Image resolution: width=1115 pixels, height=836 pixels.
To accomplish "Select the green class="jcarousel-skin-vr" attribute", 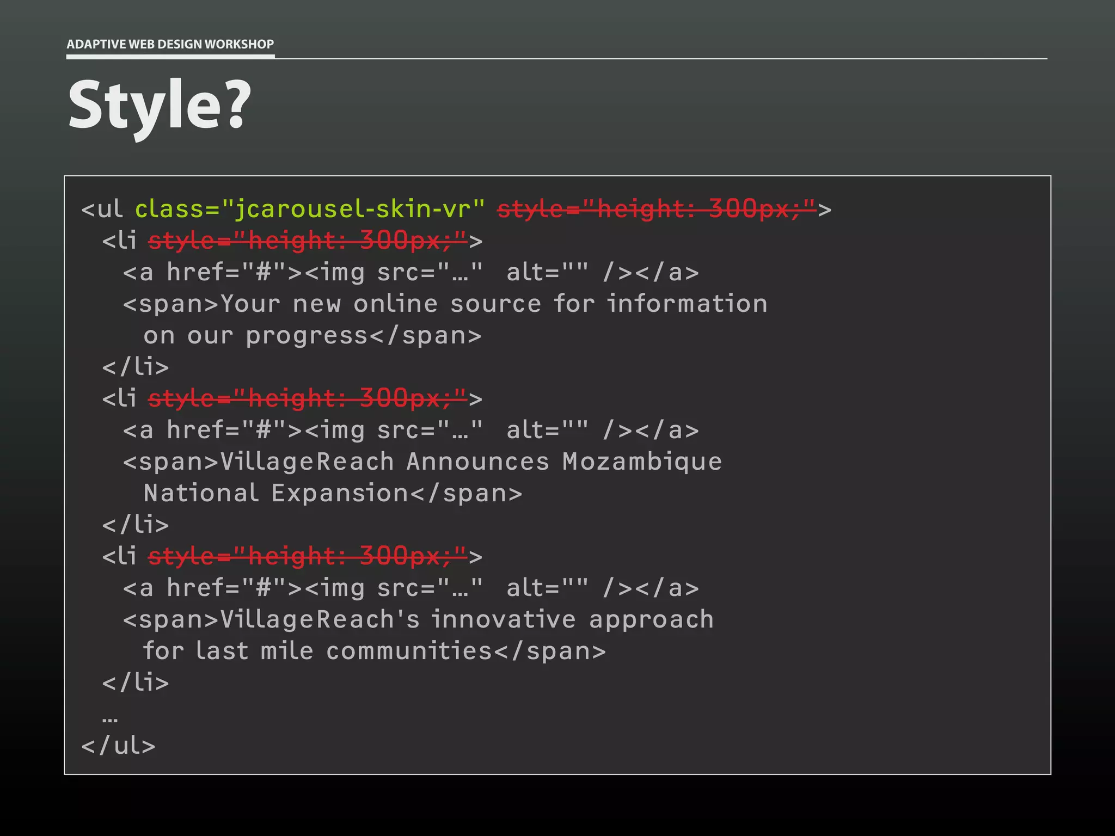I will pos(309,209).
